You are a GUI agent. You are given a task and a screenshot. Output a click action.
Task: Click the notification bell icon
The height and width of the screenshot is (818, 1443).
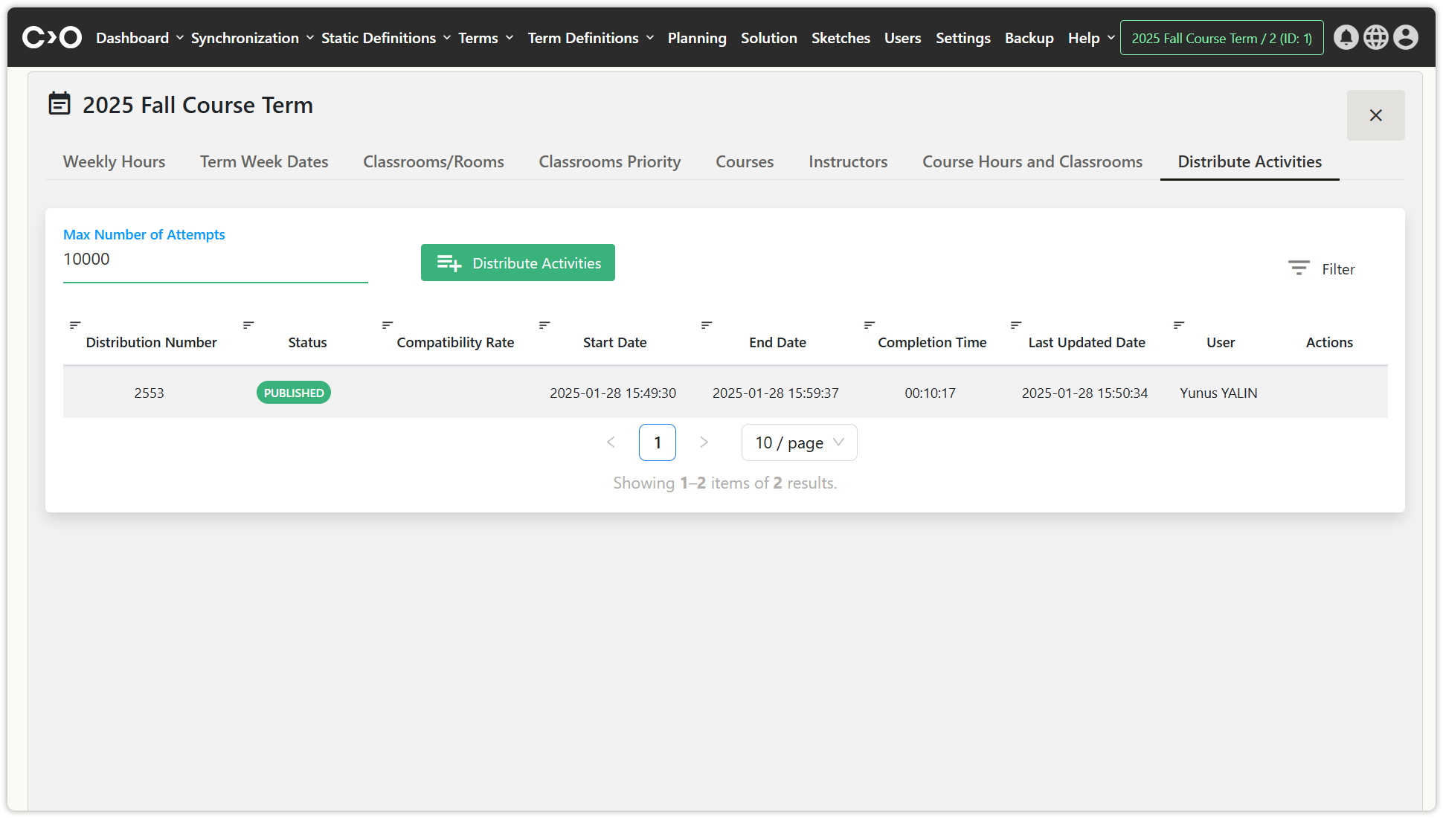tap(1346, 37)
